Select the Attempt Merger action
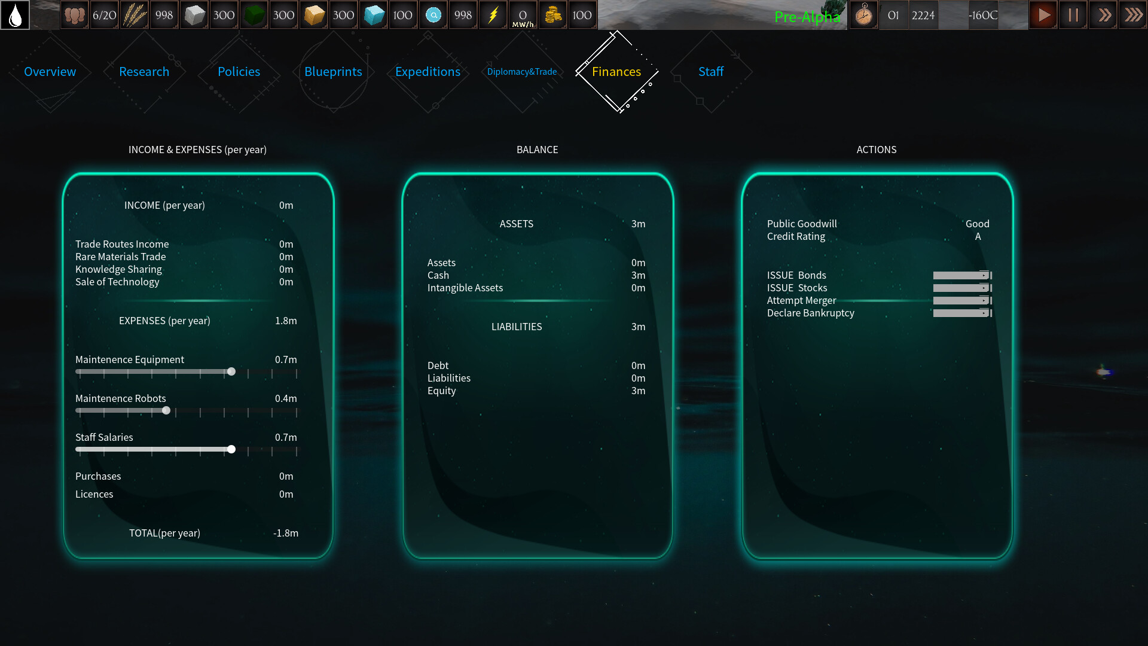Screen dimensions: 1148x646 [802, 300]
